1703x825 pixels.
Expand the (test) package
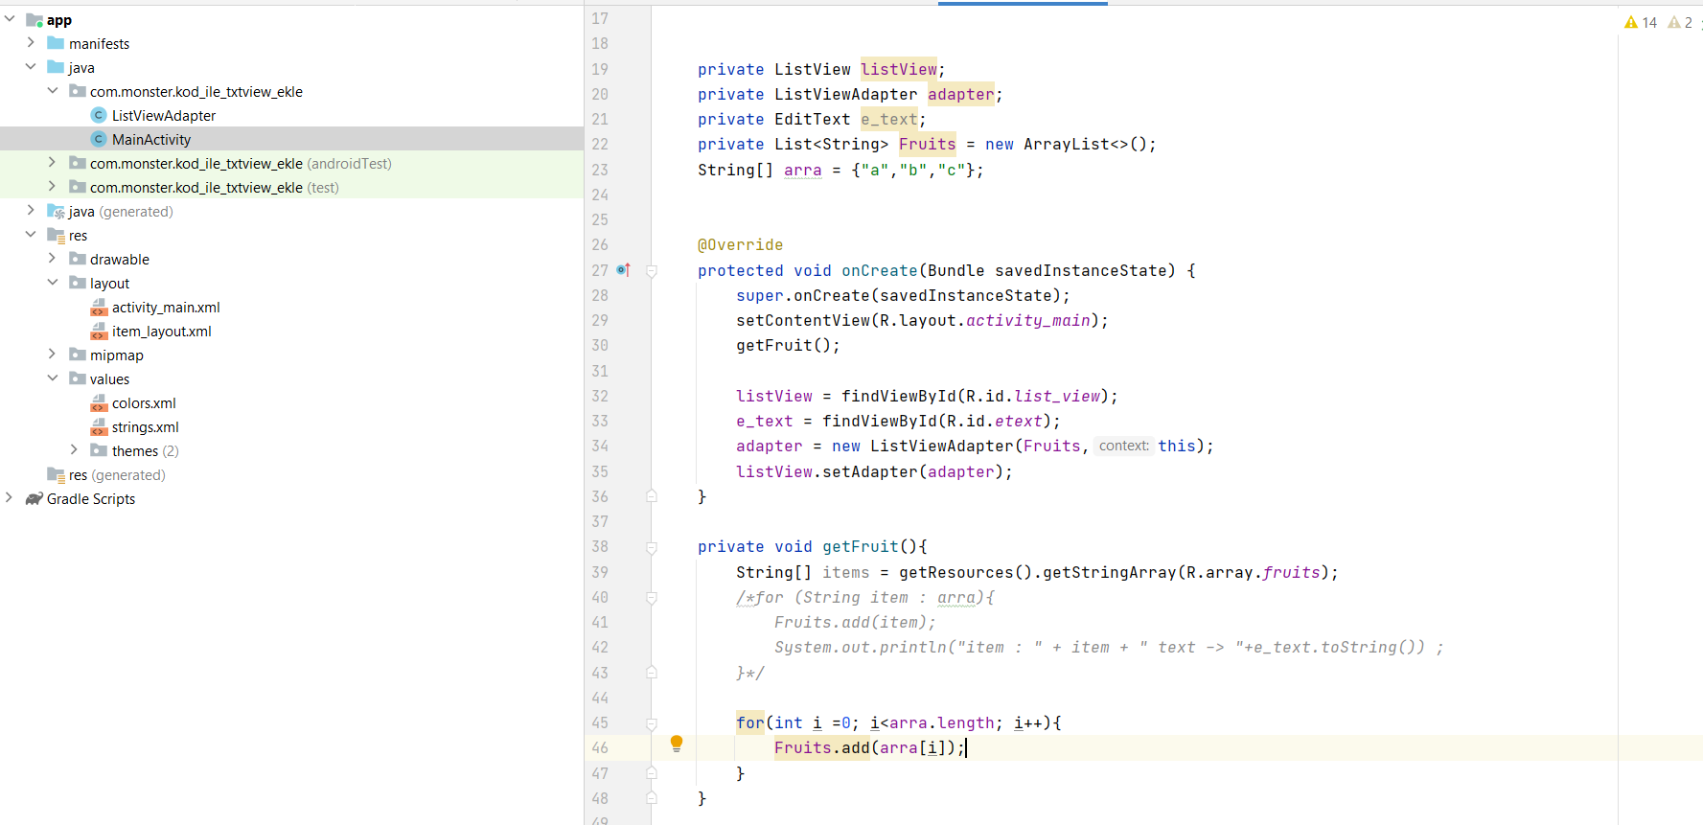tap(52, 186)
